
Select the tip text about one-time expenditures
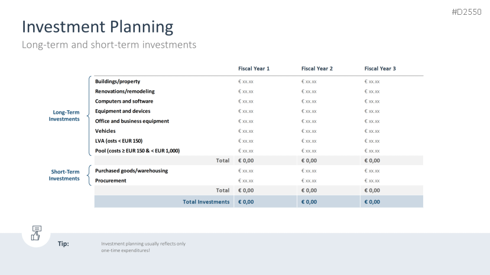tap(143, 247)
